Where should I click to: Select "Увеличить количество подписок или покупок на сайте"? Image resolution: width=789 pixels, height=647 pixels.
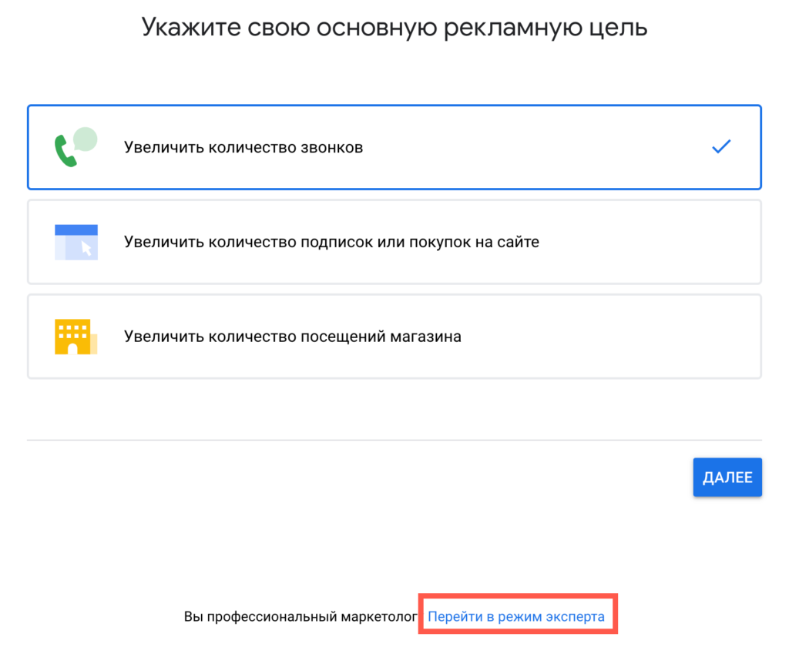[394, 242]
